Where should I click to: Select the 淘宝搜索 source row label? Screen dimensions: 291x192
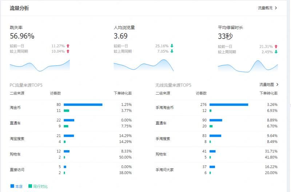(x=17, y=139)
